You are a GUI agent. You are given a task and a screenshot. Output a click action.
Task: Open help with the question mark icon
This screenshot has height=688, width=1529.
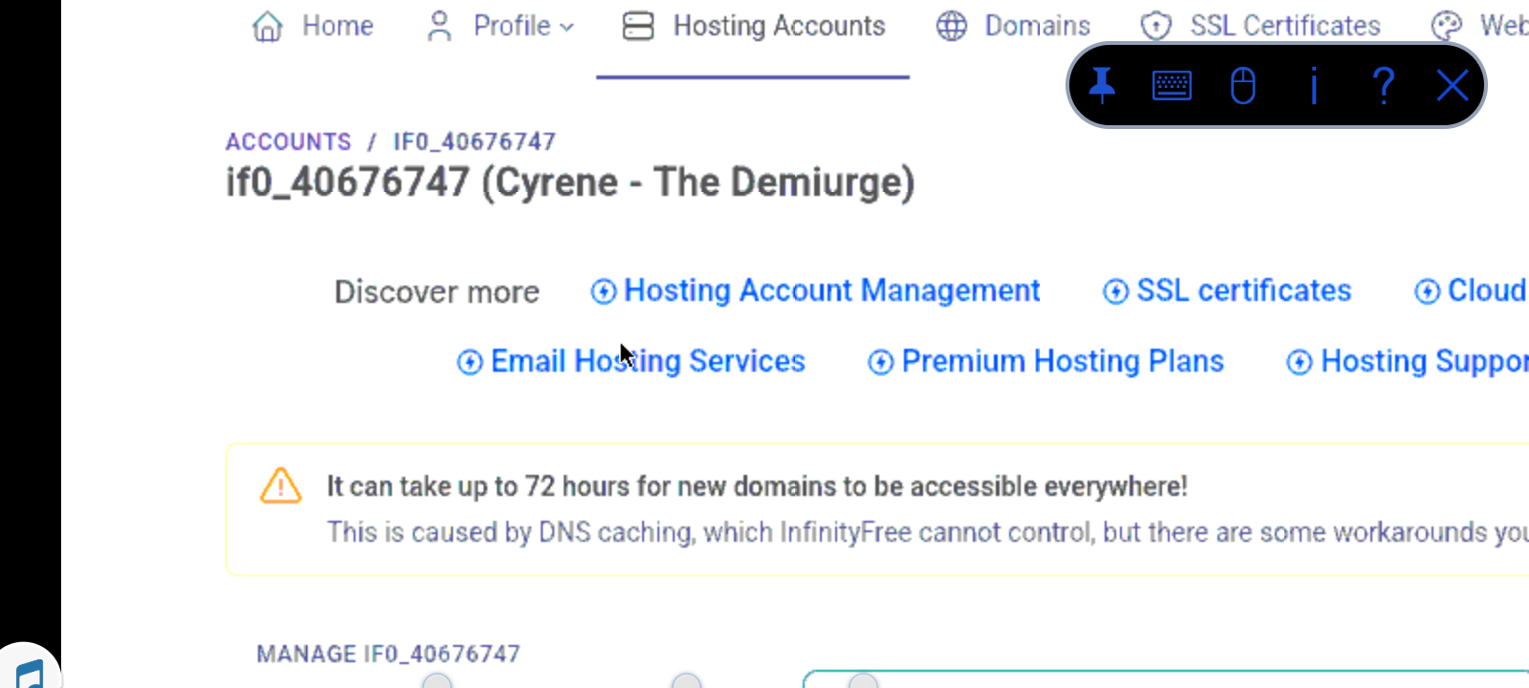[1383, 86]
